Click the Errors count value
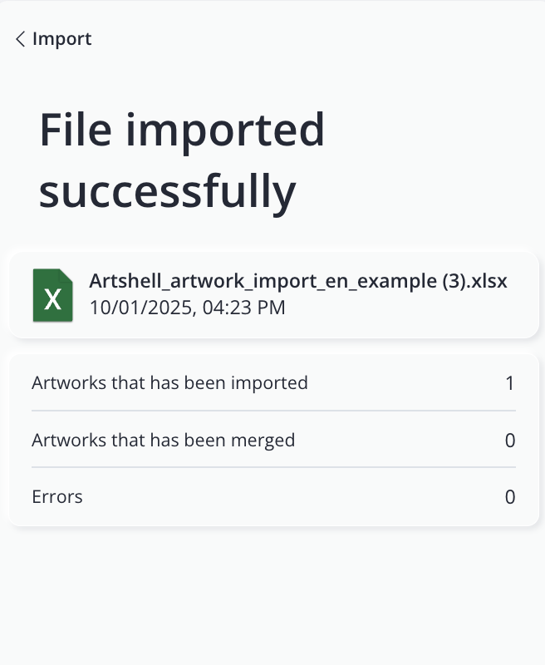The image size is (545, 665). pyautogui.click(x=510, y=497)
